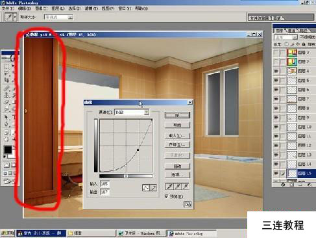Open the Filter menu (滤镜)

(x=91, y=8)
